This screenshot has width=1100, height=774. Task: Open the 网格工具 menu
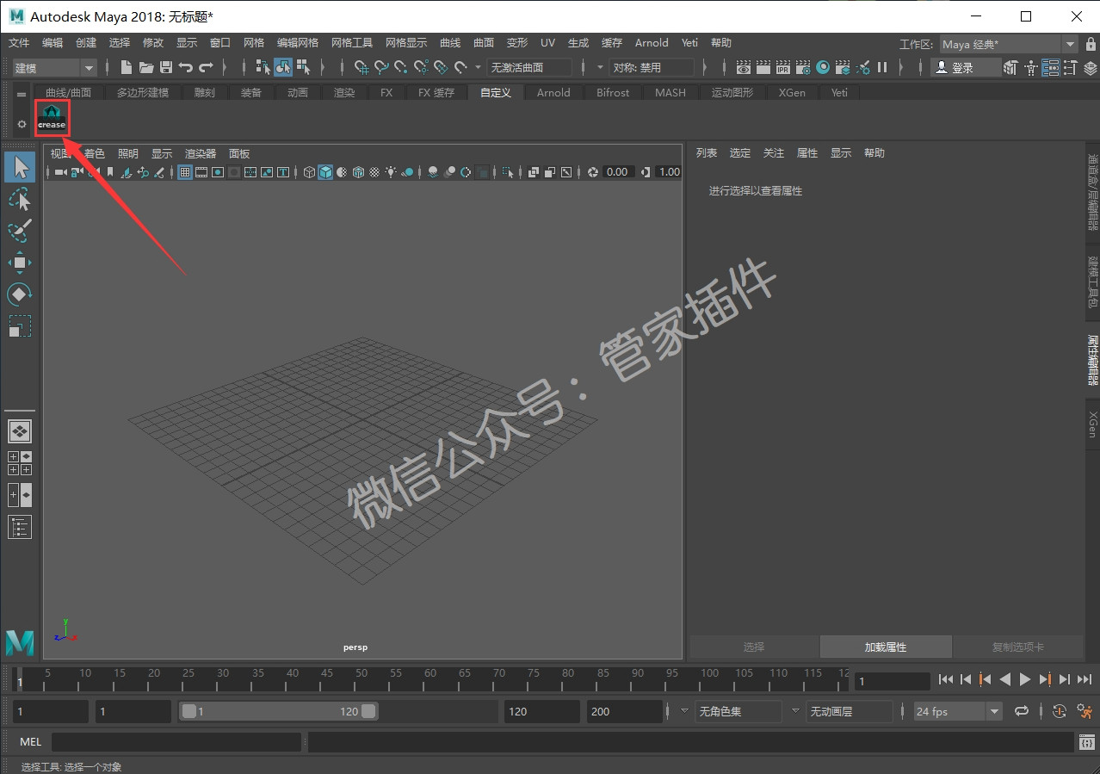352,43
